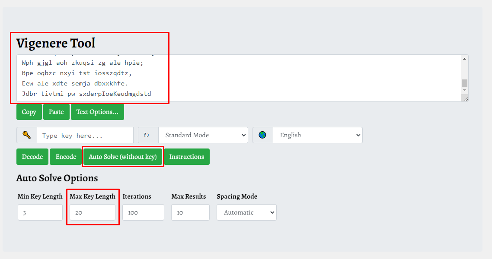Image resolution: width=492 pixels, height=259 pixels.
Task: Select the Iterations number field
Action: [x=143, y=212]
